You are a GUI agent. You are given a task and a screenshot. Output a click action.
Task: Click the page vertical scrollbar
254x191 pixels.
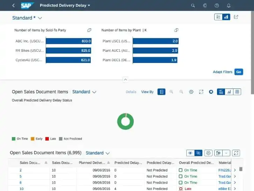pyautogui.click(x=252, y=53)
